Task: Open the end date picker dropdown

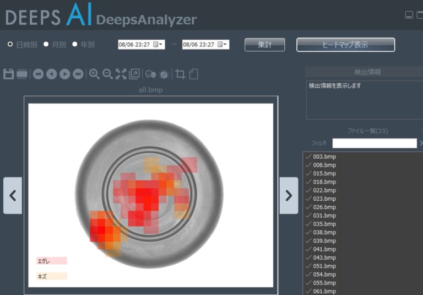Action: (x=223, y=45)
